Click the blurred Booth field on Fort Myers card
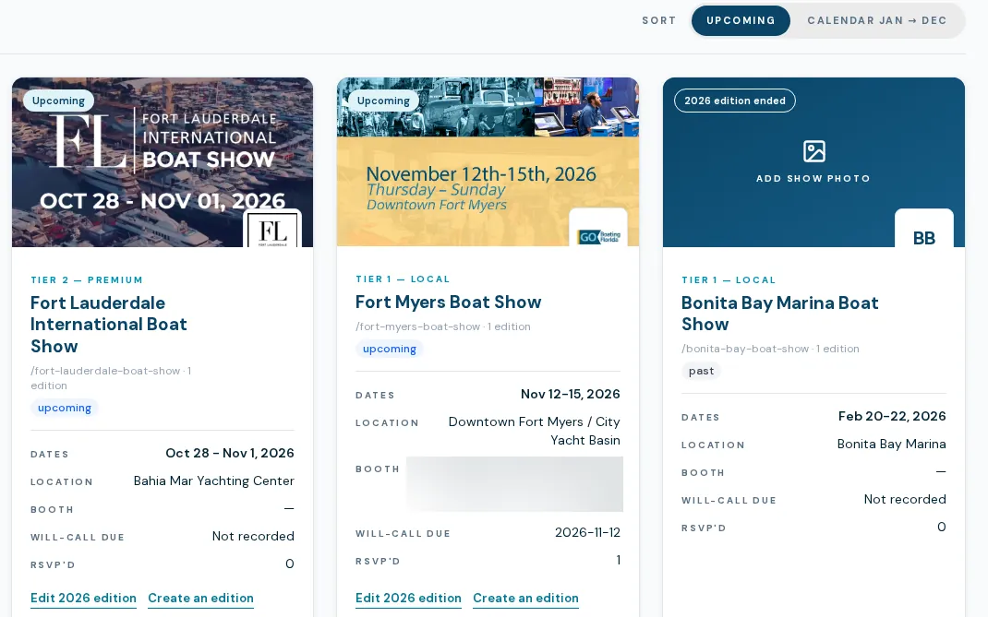Screen dimensions: 988x617 coord(515,484)
